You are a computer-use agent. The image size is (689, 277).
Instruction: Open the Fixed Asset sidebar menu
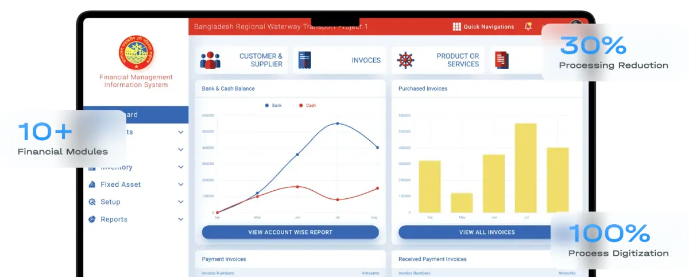coord(136,184)
